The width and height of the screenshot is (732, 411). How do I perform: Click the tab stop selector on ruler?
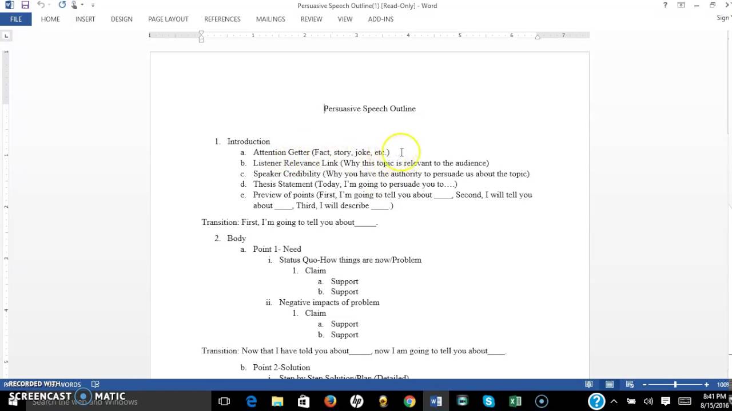(6, 35)
